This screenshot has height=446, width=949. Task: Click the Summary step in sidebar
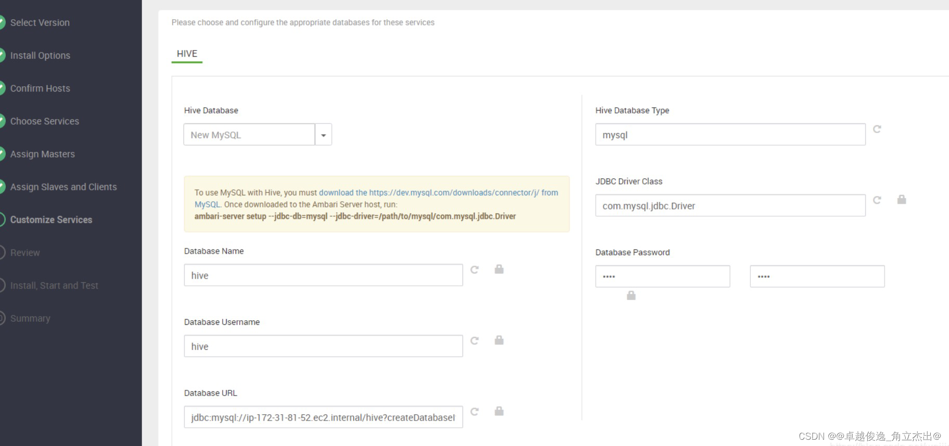point(30,318)
